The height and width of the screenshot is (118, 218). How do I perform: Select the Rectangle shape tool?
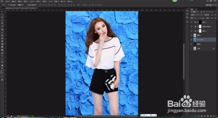coord(2,62)
